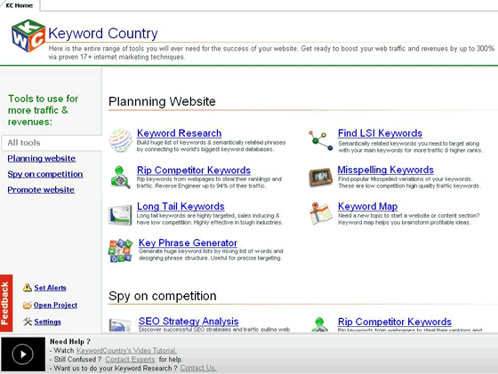
Task: Open the Keyword Research tool link
Action: 179,133
